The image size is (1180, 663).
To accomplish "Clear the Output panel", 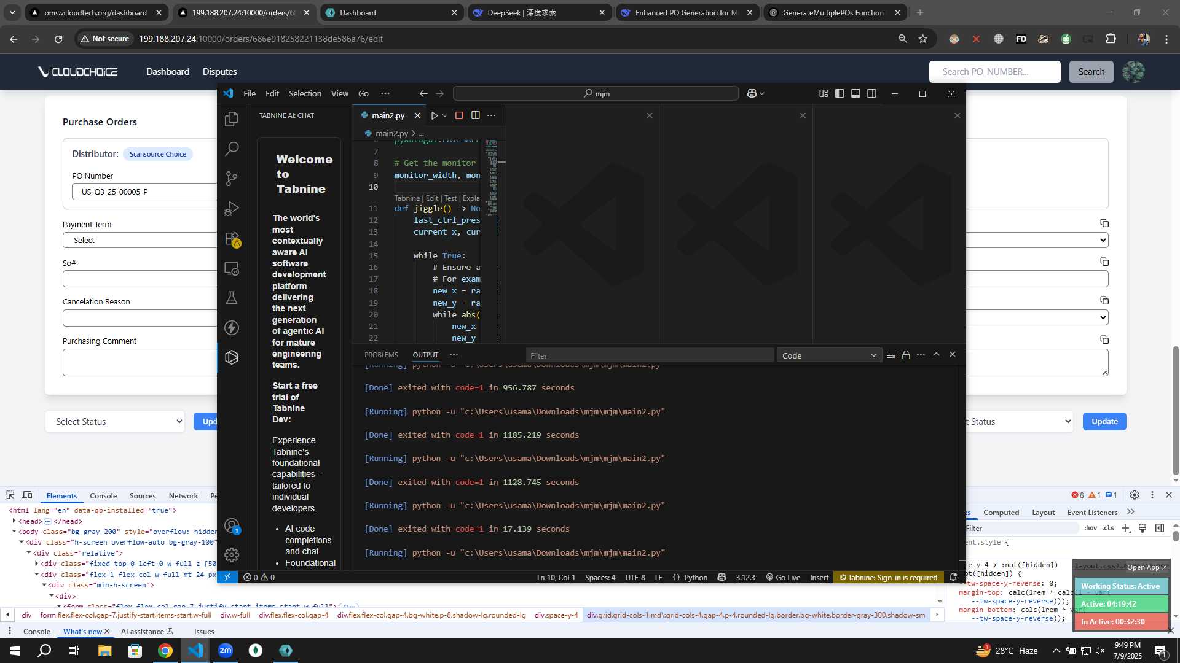I will pos(891,355).
